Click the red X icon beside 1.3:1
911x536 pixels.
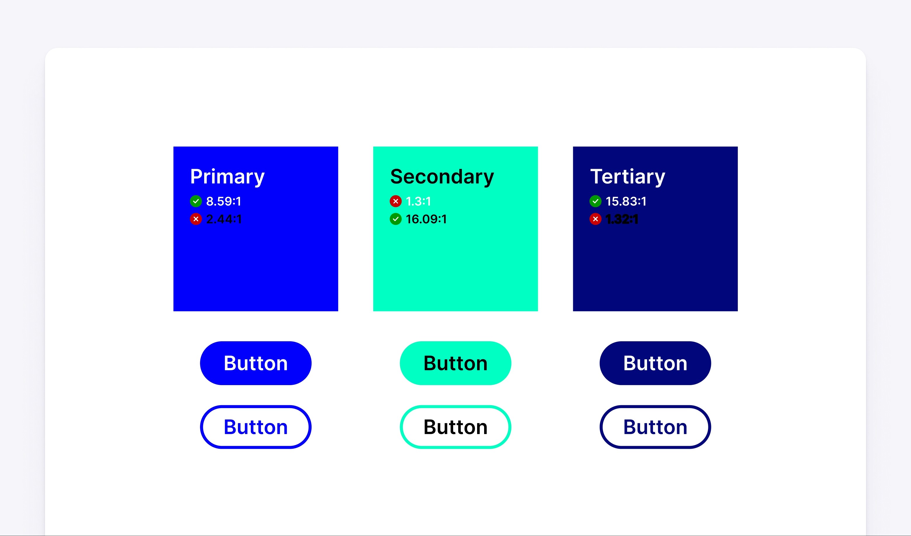click(395, 201)
